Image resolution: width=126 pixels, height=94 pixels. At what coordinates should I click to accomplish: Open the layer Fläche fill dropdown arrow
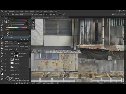click(29, 49)
